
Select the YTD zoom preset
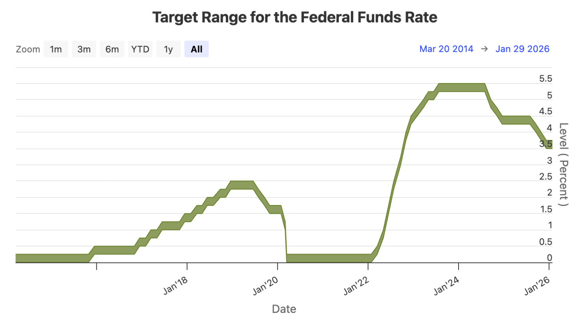click(140, 49)
